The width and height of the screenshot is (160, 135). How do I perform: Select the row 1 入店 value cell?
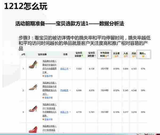[126, 69]
